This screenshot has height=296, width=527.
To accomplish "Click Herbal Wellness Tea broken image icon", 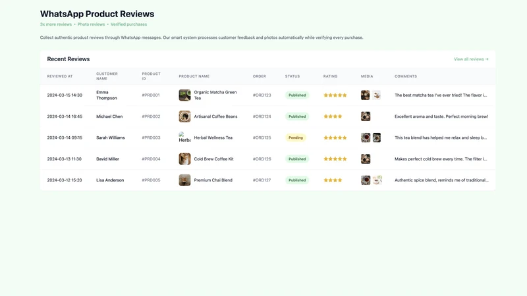I will click(184, 137).
